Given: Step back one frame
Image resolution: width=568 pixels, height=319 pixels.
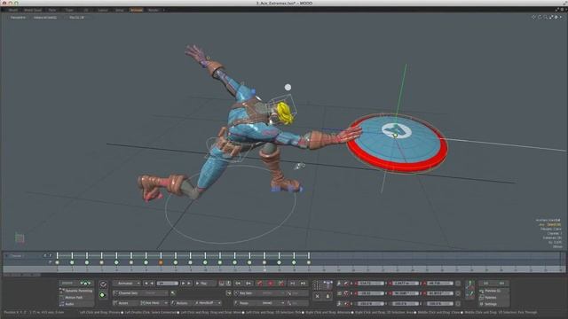Looking at the screenshot, I should click(x=152, y=284).
